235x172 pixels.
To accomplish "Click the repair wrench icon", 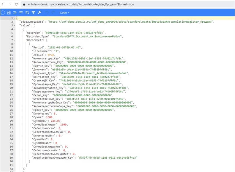I will pos(39,13).
